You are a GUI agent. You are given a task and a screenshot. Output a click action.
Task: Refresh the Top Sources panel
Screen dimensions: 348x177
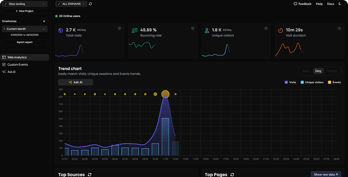(90, 175)
